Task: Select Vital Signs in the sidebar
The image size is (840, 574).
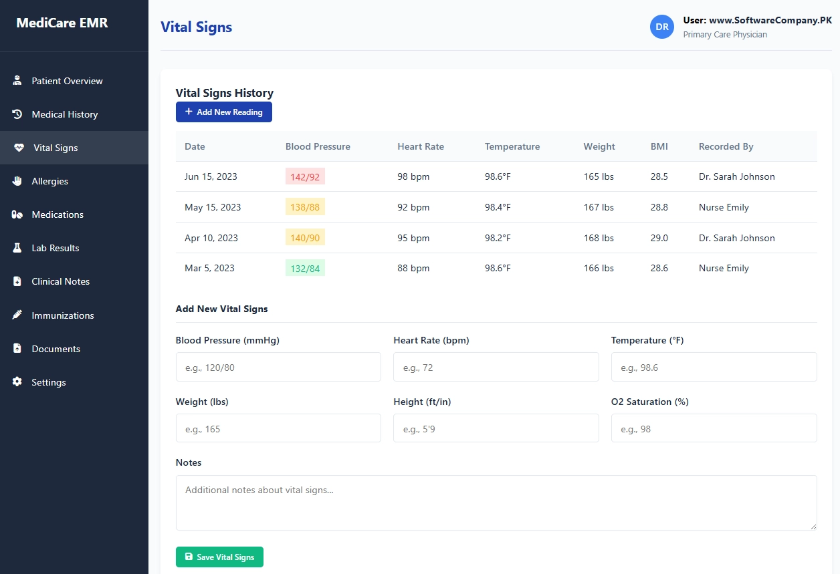Action: [56, 148]
